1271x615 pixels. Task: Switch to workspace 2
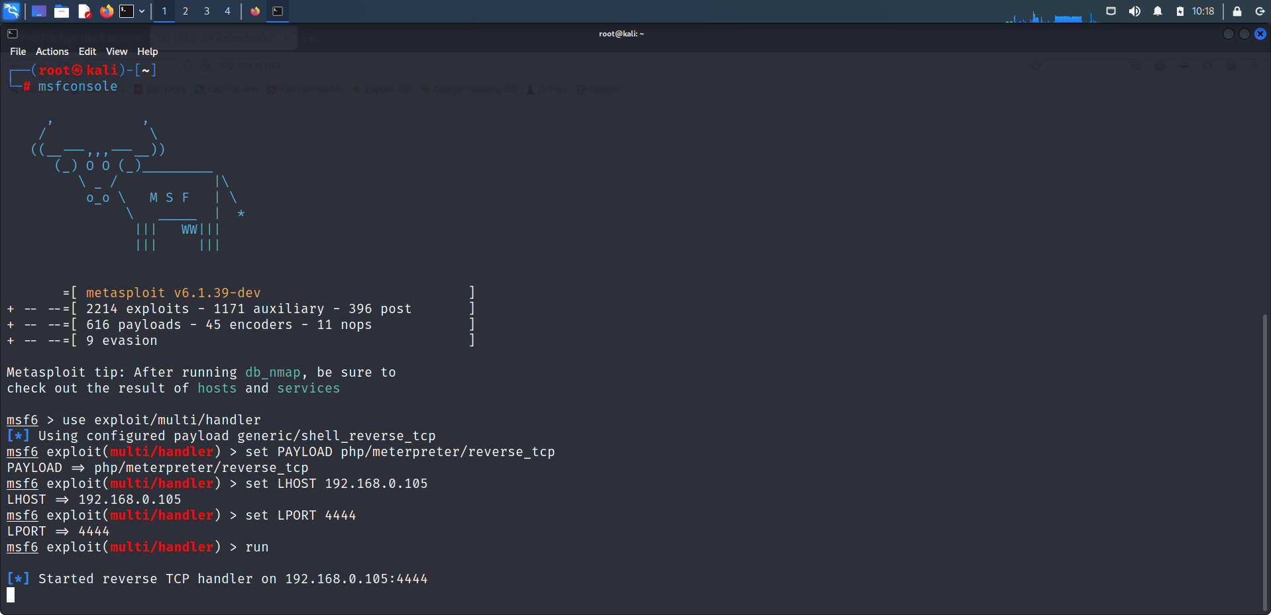click(x=186, y=11)
